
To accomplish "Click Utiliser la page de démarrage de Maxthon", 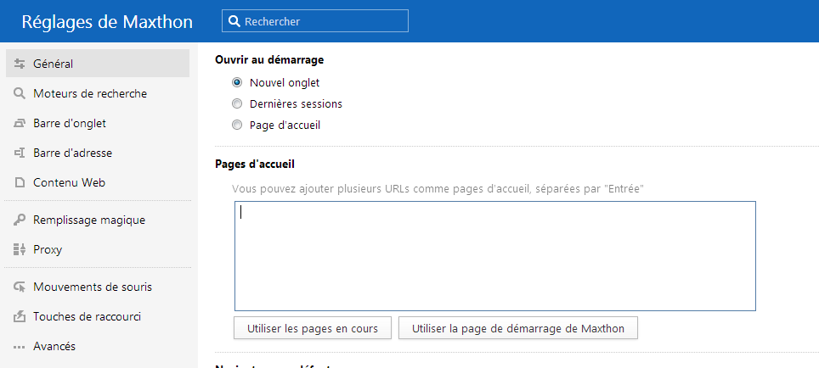I will tap(518, 328).
